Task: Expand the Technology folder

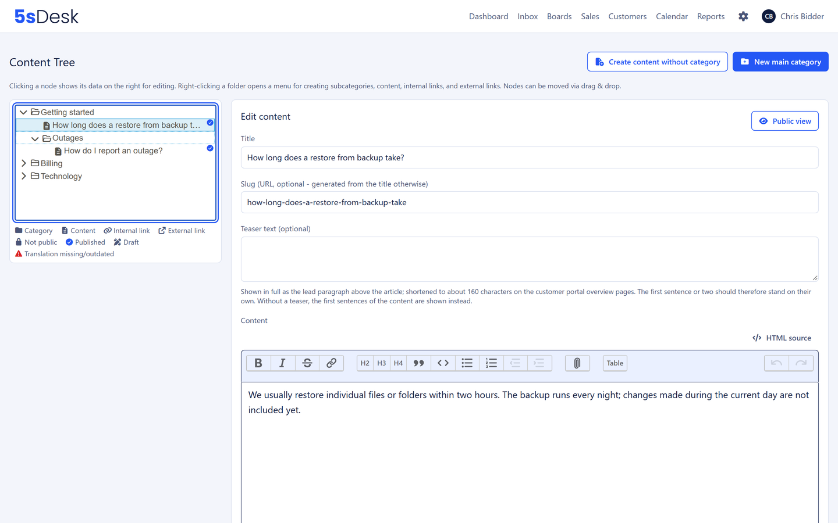Action: (x=23, y=176)
